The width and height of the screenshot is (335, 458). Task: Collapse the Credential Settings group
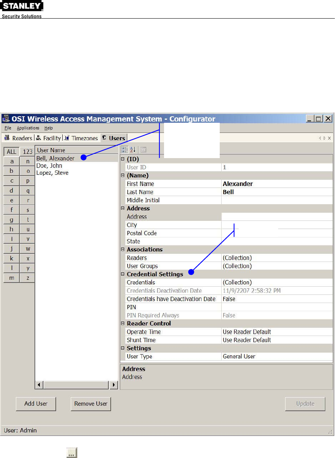(x=123, y=274)
